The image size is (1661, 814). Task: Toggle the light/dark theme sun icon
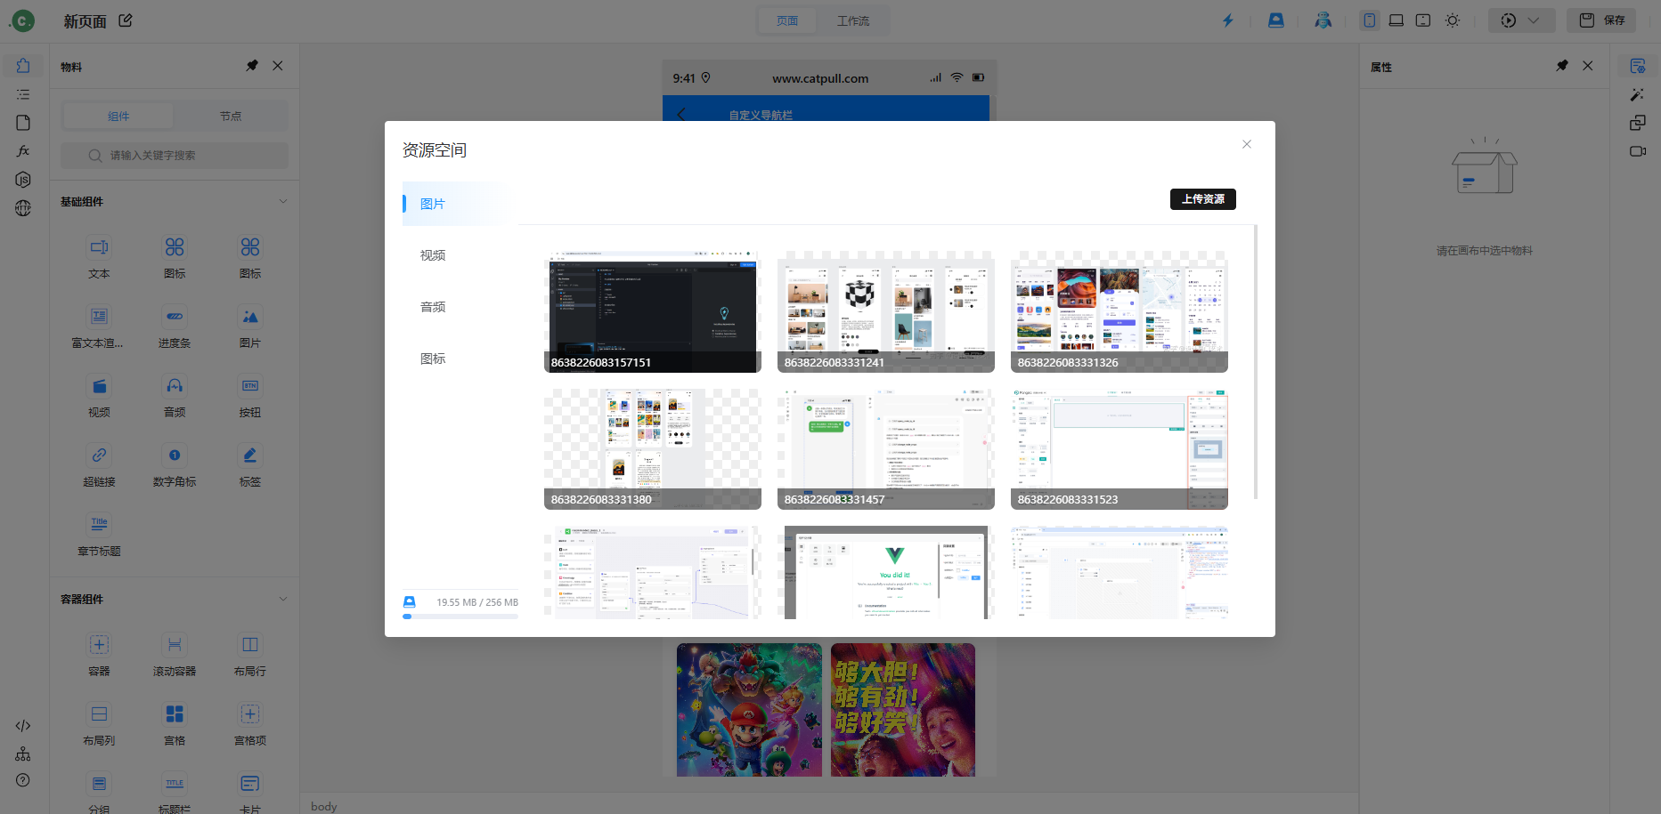[x=1453, y=20]
